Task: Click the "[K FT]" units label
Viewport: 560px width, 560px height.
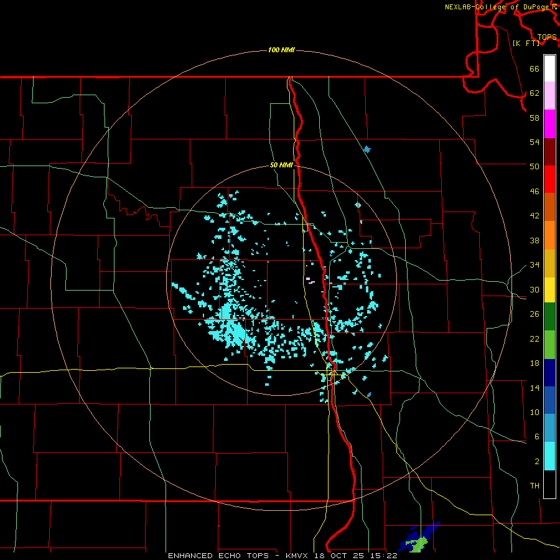Action: pos(526,43)
